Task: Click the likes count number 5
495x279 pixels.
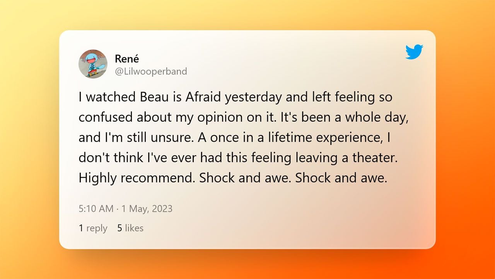Action: click(x=119, y=228)
